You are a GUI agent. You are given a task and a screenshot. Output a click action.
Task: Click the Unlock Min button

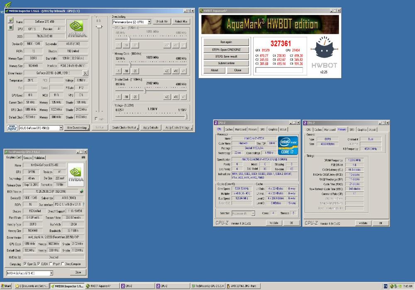[x=162, y=22]
